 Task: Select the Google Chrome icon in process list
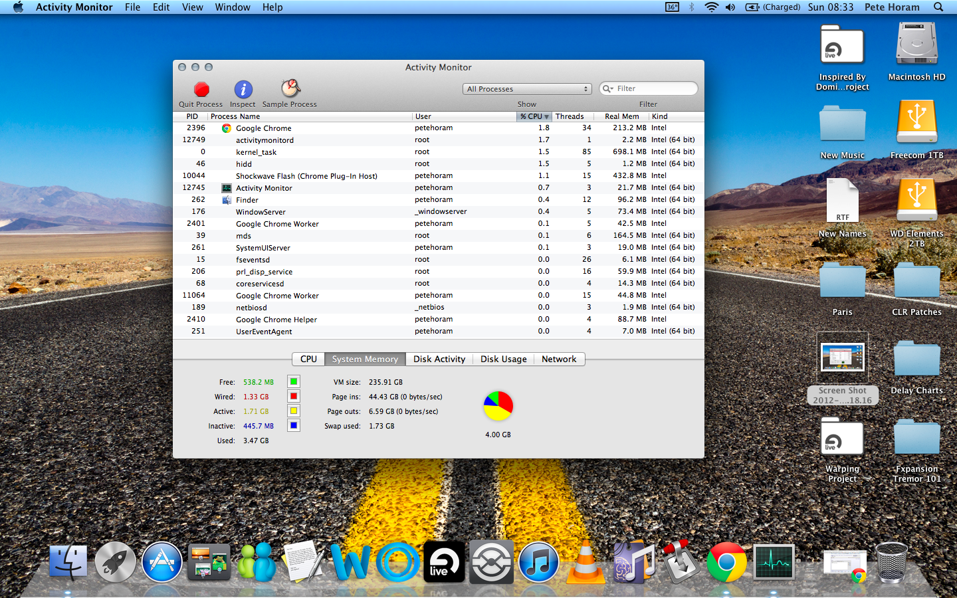227,128
